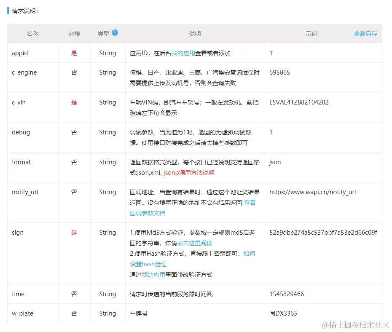Open 查看回调参数文档 link
The height and width of the screenshot is (332, 392).
193,208
